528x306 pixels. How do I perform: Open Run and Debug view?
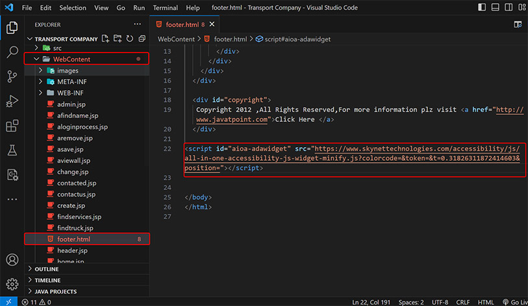(x=12, y=101)
